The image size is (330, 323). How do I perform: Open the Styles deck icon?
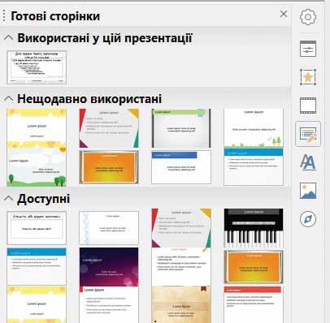tap(308, 162)
